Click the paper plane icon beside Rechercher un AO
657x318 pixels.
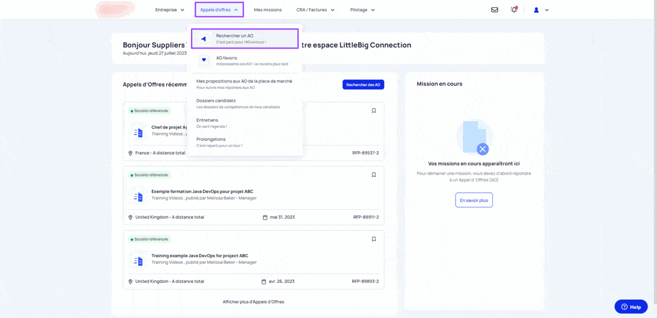(204, 39)
